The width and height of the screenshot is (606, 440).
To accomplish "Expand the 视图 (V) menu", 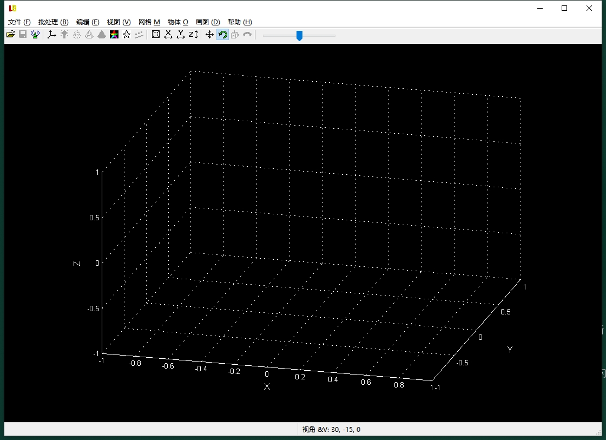I will (x=118, y=22).
